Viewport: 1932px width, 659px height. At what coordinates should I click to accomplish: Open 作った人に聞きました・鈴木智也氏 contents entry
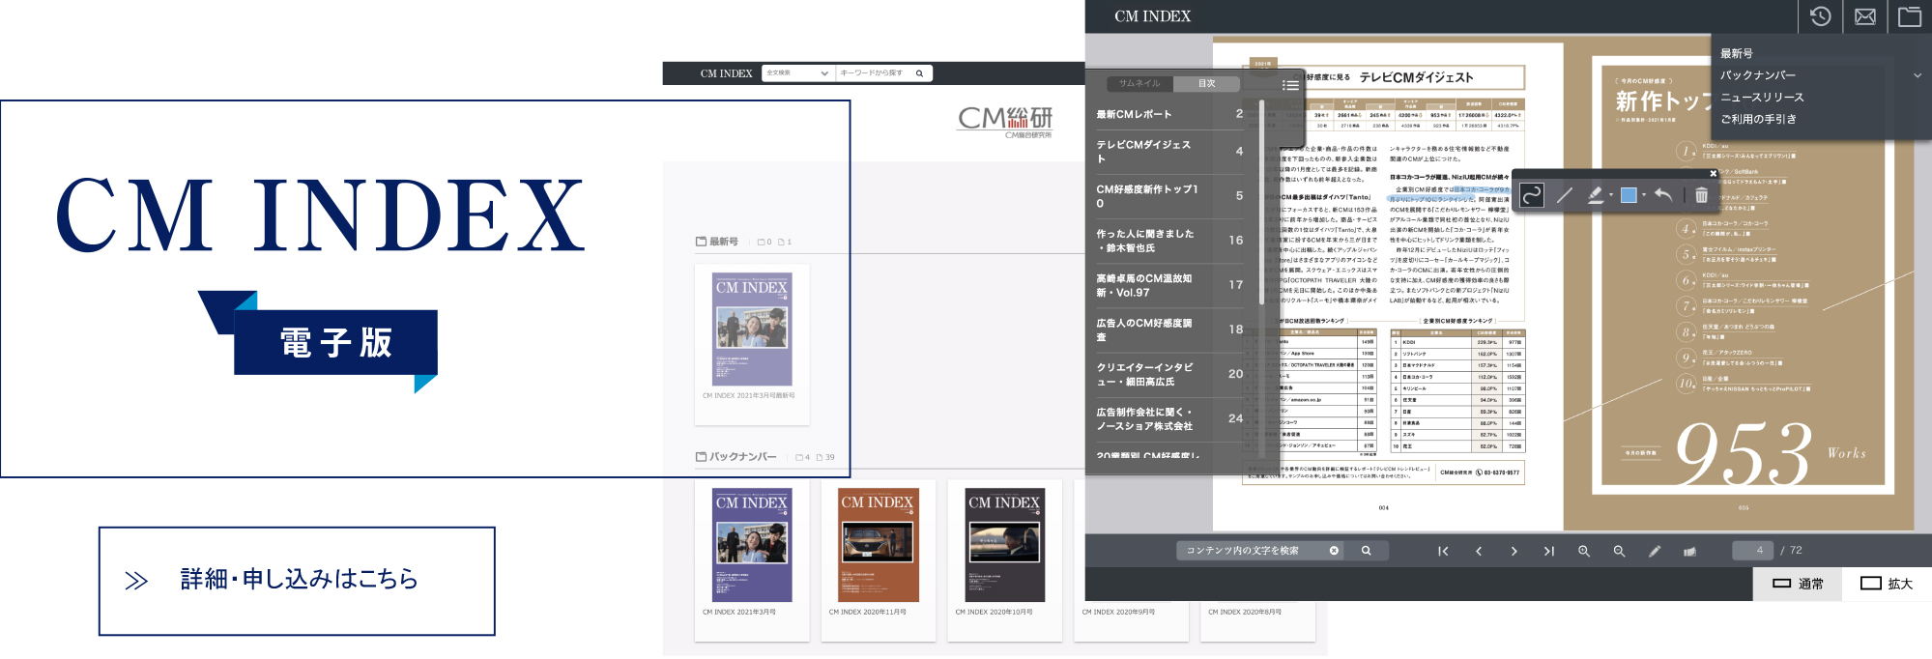(x=1169, y=241)
